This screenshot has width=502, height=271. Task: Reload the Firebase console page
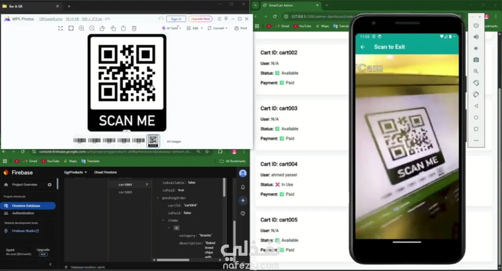point(23,152)
